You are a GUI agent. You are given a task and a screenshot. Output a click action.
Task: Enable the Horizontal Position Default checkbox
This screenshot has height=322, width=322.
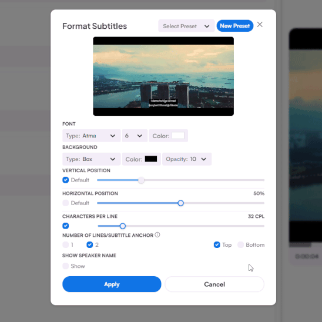point(65,203)
